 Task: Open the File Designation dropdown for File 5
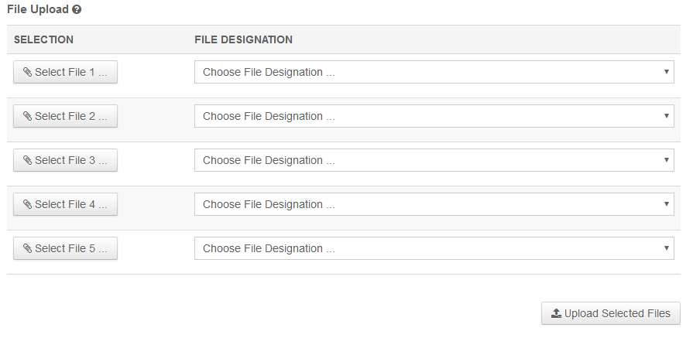[x=434, y=248]
